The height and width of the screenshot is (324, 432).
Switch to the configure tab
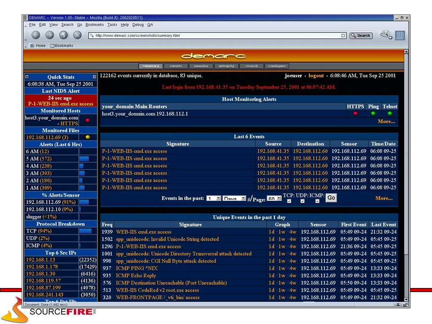[x=277, y=66]
